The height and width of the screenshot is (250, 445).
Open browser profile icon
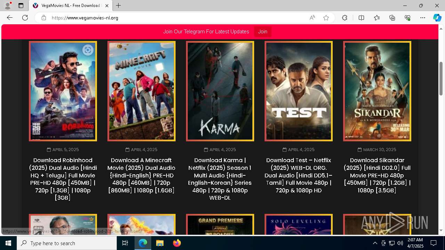tap(7, 6)
